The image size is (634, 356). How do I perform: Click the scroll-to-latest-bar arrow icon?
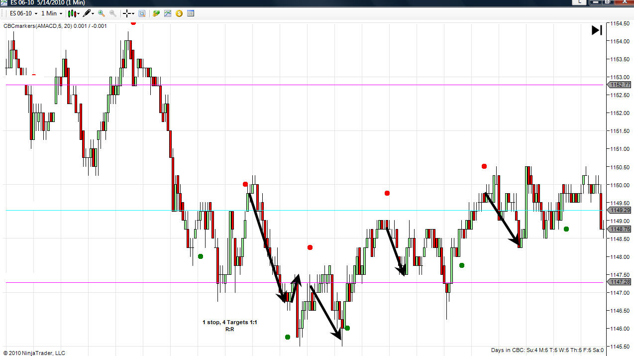click(597, 30)
